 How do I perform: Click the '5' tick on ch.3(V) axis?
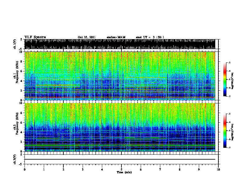tap(21, 155)
